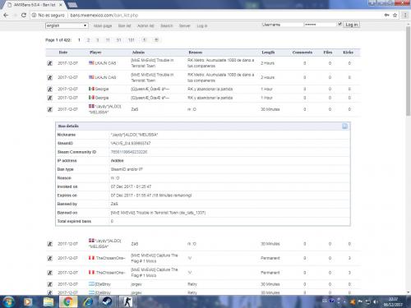This screenshot has width=411, height=308.
Task: Click ban icon of TheChosenOne first row
Action: point(50,258)
